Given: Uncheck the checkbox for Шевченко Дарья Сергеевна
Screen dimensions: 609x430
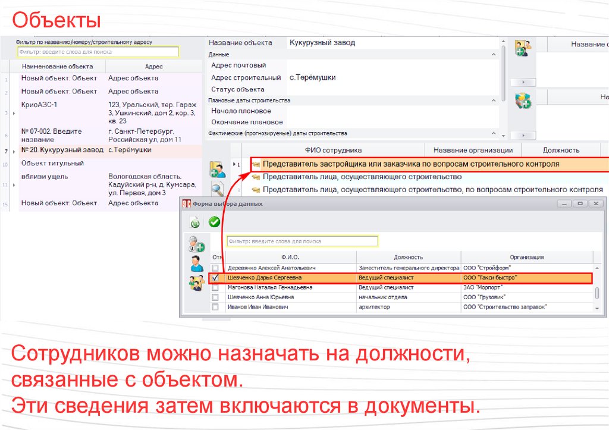Looking at the screenshot, I should tap(215, 278).
